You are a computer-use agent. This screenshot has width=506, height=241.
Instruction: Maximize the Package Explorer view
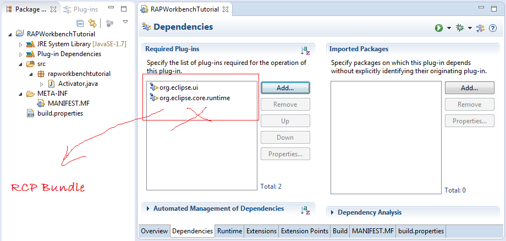click(124, 9)
